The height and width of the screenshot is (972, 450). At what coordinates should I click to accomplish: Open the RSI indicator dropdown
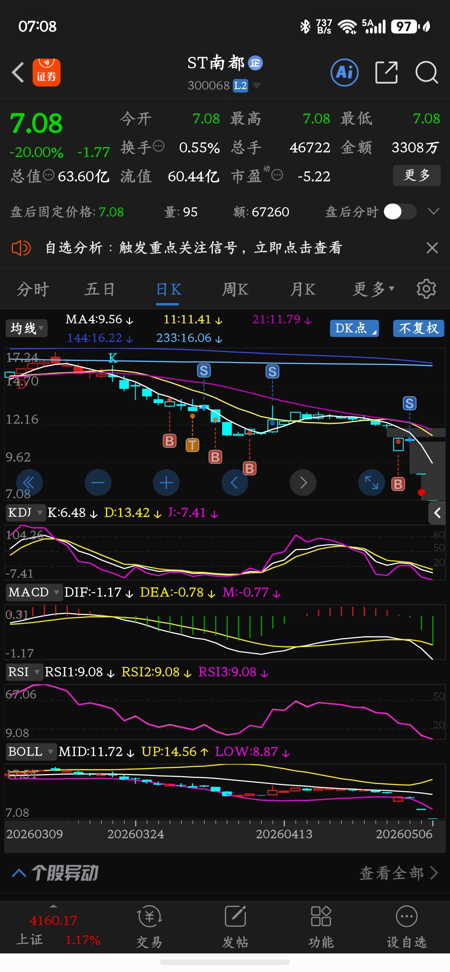coord(24,672)
